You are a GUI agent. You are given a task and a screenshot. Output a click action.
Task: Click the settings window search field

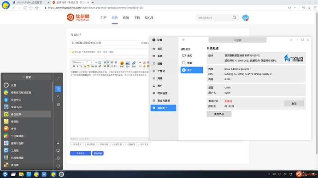[x=237, y=40]
